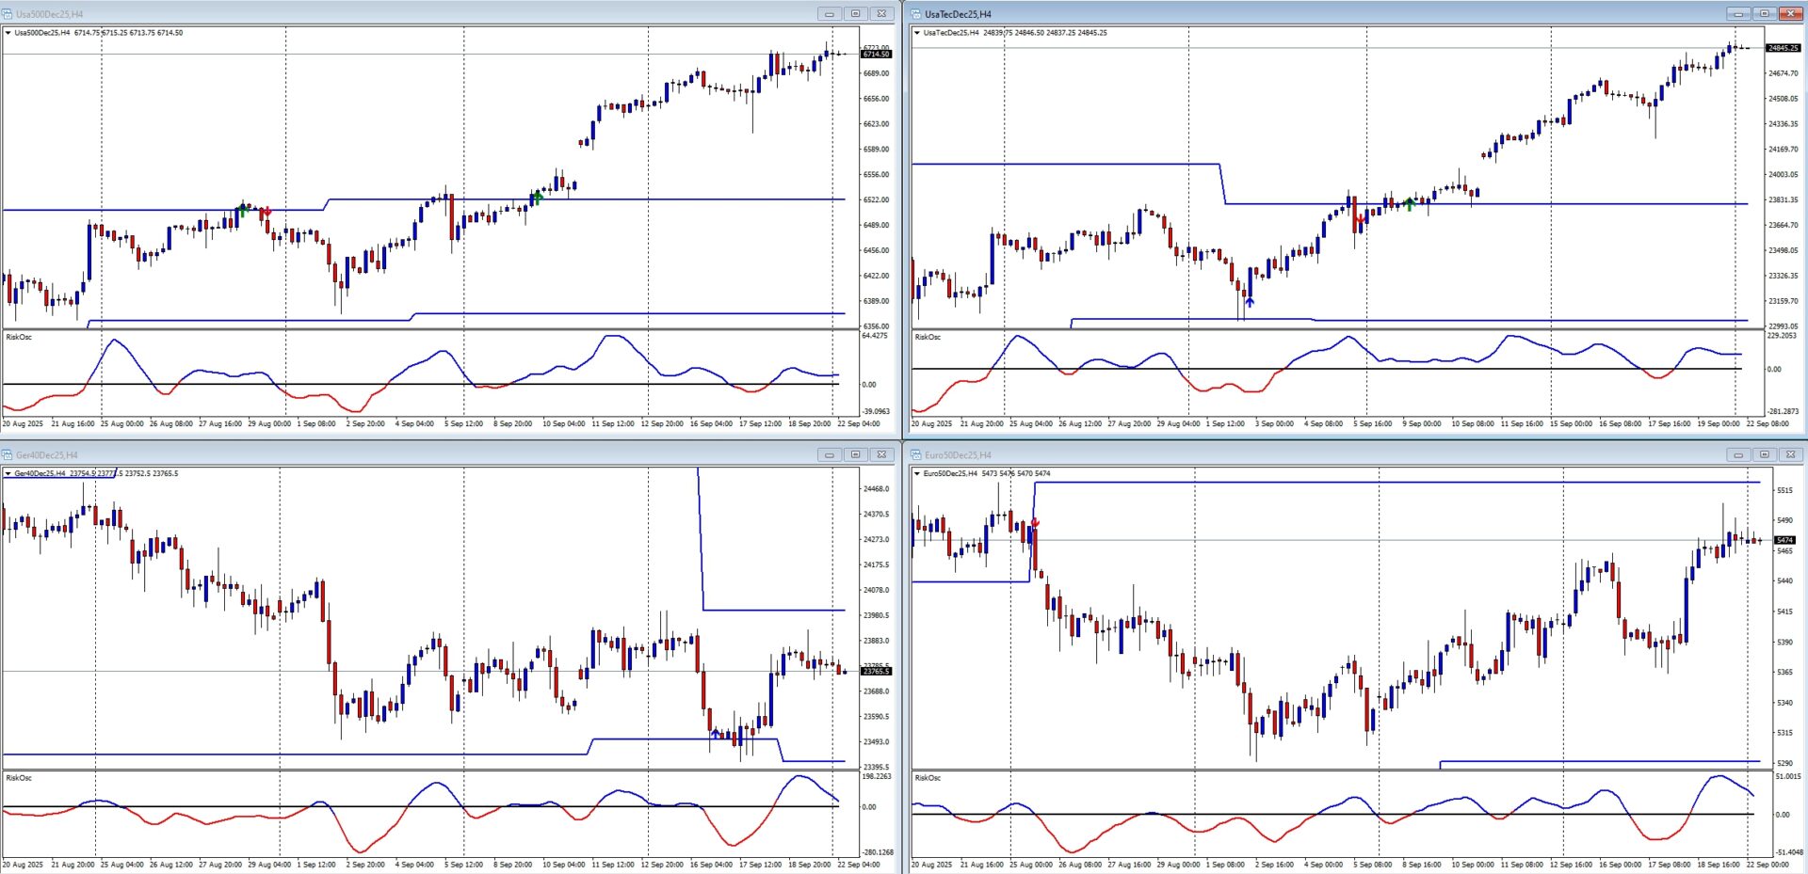
Task: Select the blue up arrow on Ger40Dec25 chart
Action: pyautogui.click(x=716, y=733)
